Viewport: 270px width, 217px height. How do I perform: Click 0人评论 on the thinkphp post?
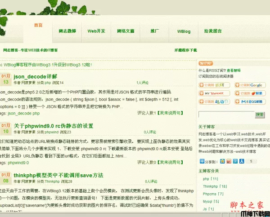tap(151, 182)
